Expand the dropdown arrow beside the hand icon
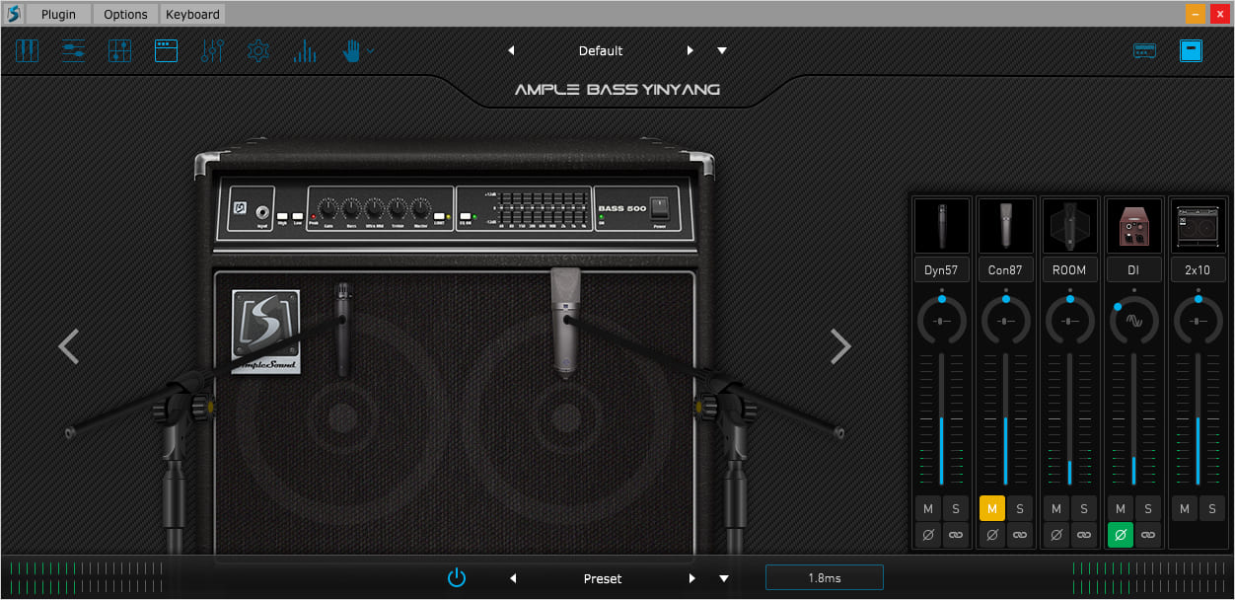 click(371, 50)
